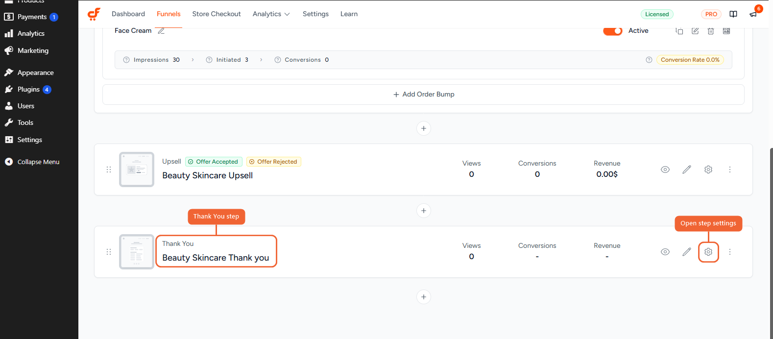Edit the Beauty Skincare Upsell step

coord(687,169)
